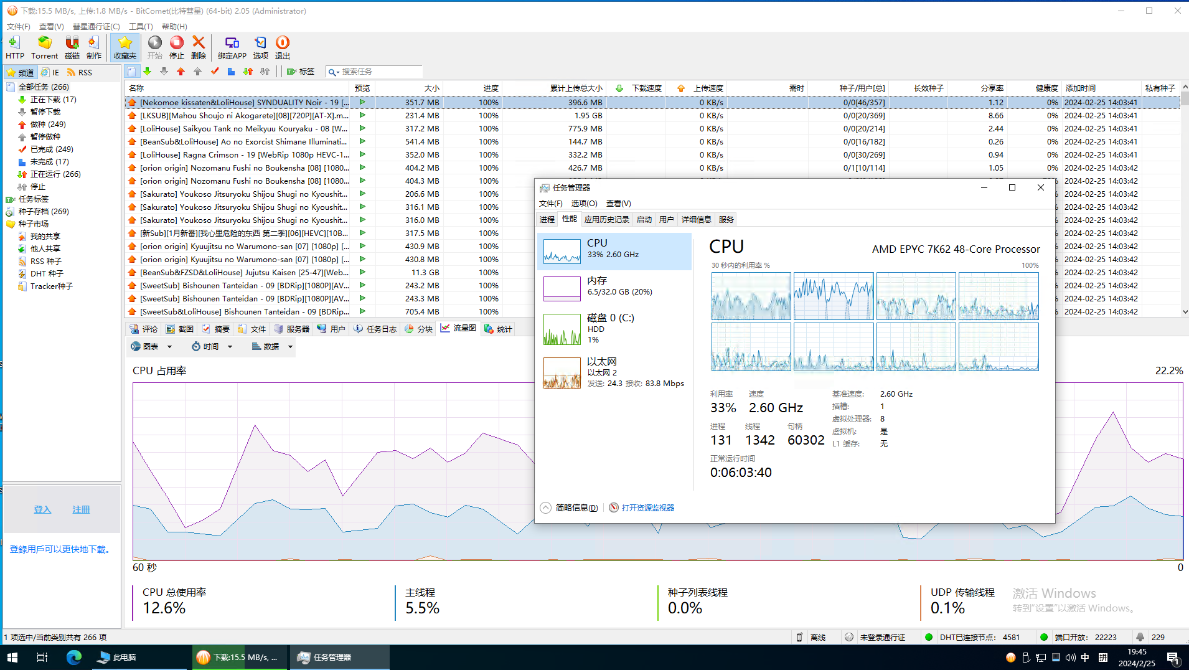1189x670 pixels.
Task: Open the 图表 dropdown in the chart panel
Action: click(151, 346)
